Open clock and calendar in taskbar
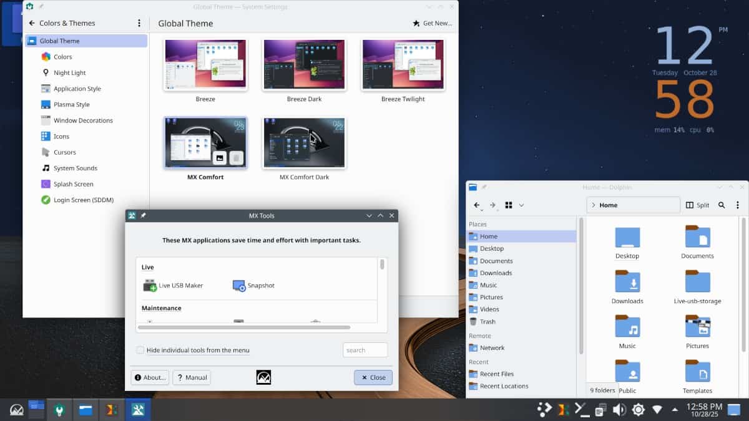Viewport: 749px width, 421px height. point(704,410)
